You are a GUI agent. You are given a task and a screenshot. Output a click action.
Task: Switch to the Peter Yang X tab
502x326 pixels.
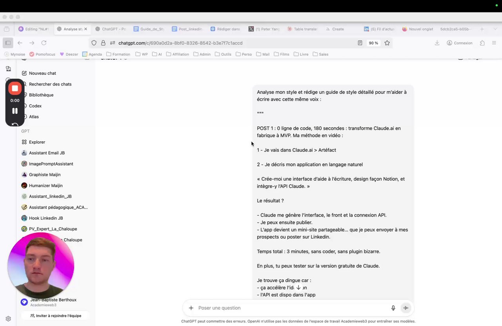[264, 29]
